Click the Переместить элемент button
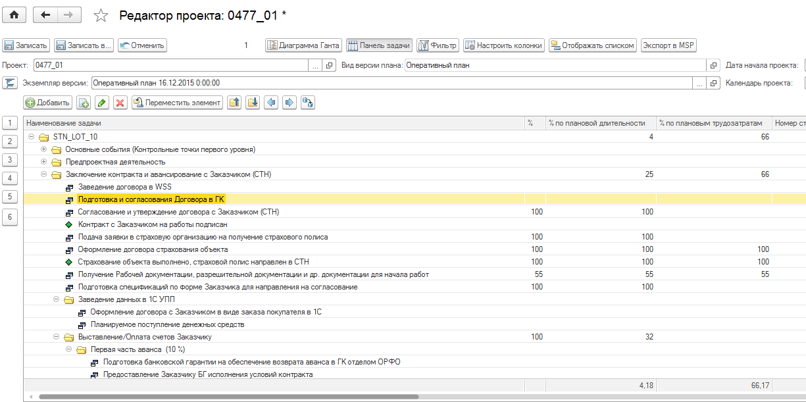 [x=177, y=103]
